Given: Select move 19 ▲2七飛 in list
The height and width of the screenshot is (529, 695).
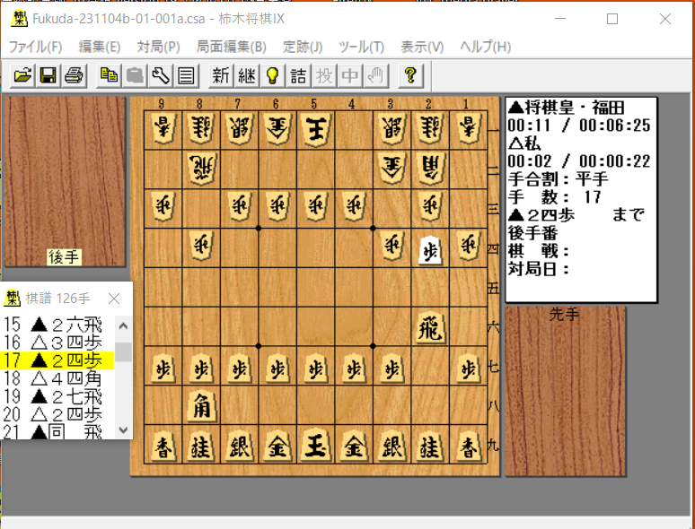Looking at the screenshot, I should [57, 396].
